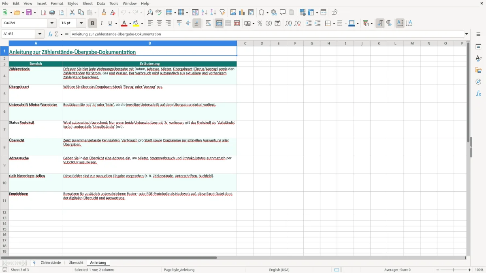
Task: Switch to the Übersicht sheet tab
Action: [76, 263]
